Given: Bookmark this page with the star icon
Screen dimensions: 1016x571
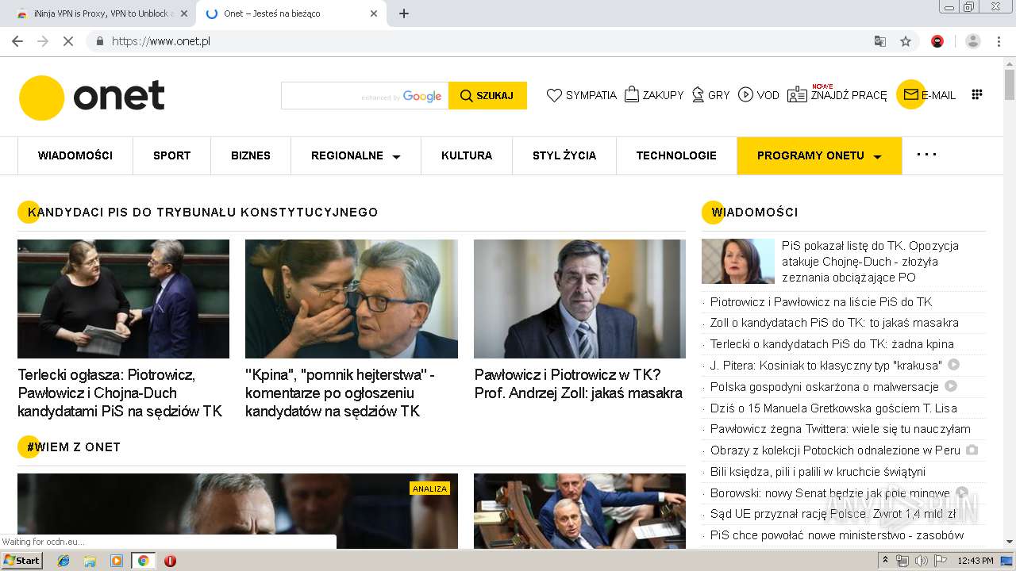Looking at the screenshot, I should tap(906, 41).
